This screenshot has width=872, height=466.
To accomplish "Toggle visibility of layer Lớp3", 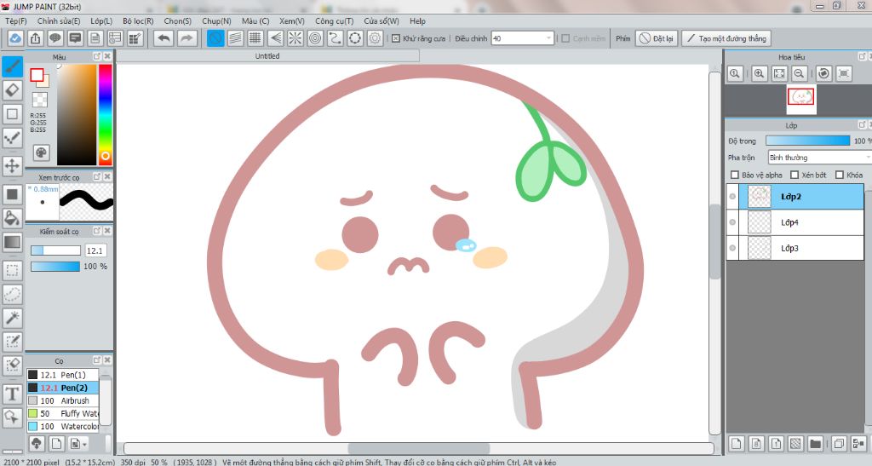I will click(x=732, y=248).
